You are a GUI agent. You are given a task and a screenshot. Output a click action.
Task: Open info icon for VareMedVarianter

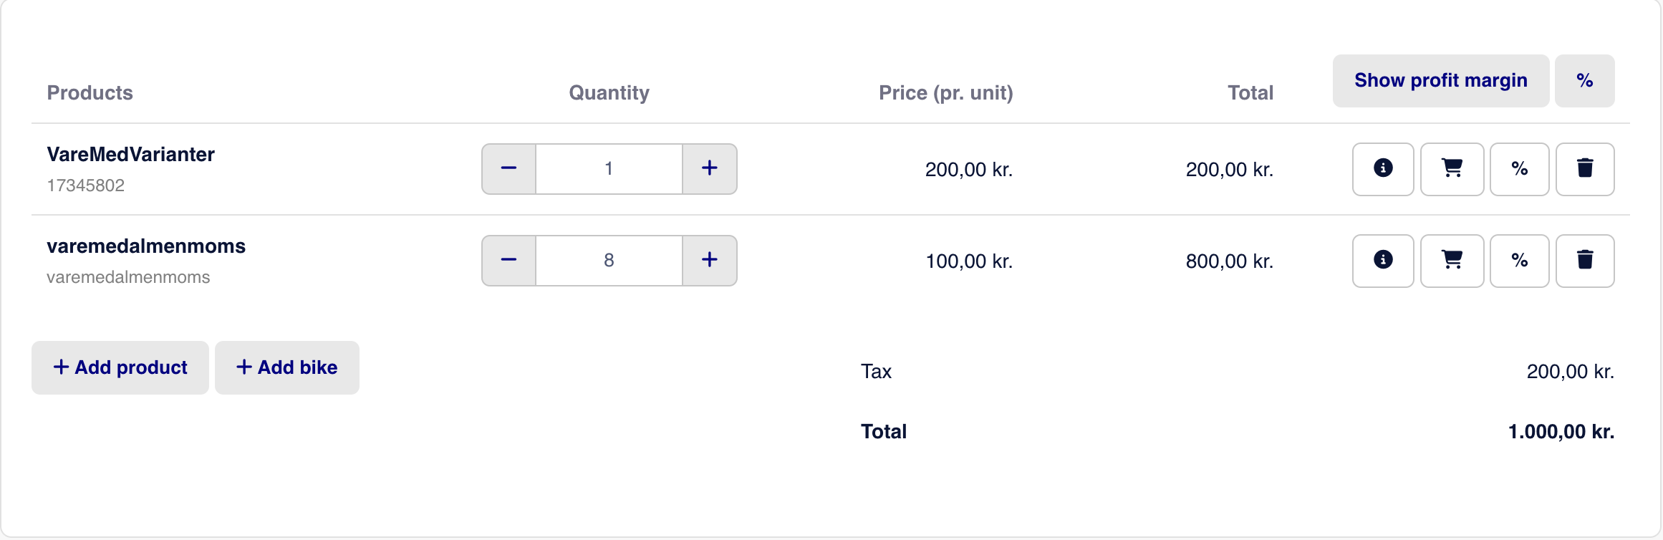tap(1383, 169)
